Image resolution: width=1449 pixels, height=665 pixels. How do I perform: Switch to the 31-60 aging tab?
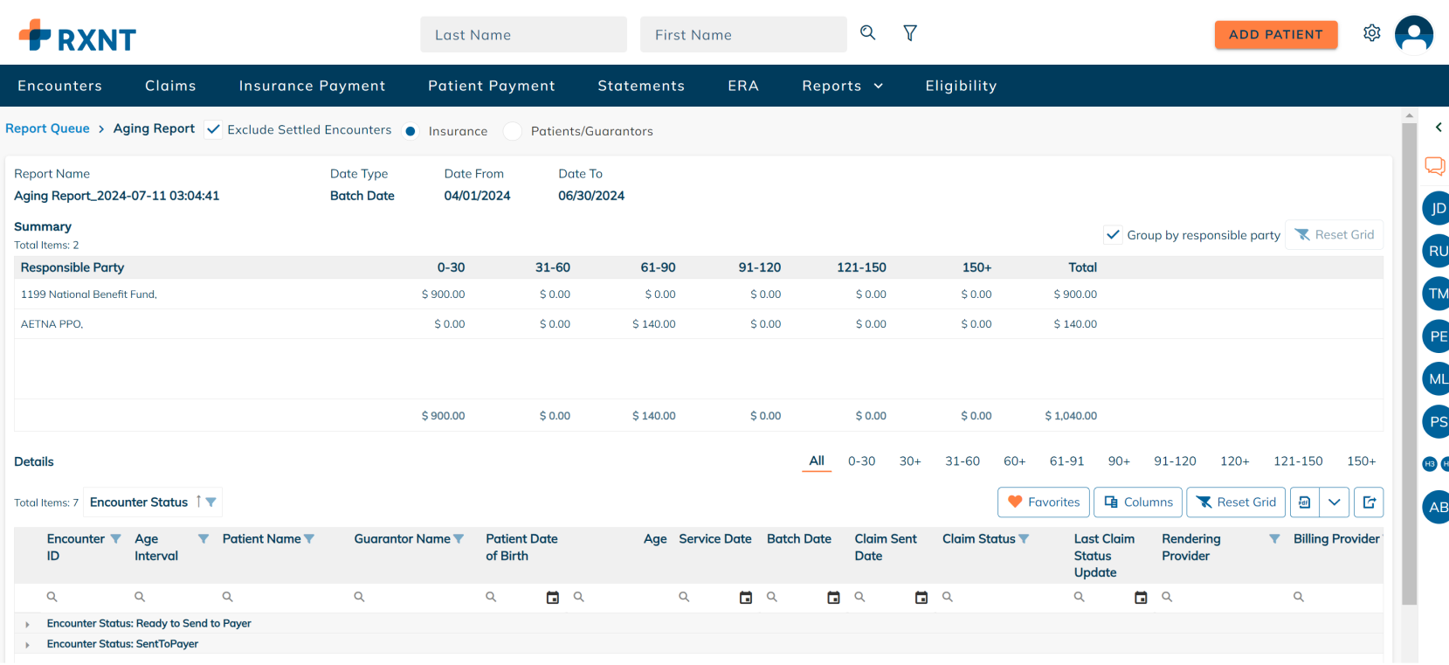tap(962, 461)
